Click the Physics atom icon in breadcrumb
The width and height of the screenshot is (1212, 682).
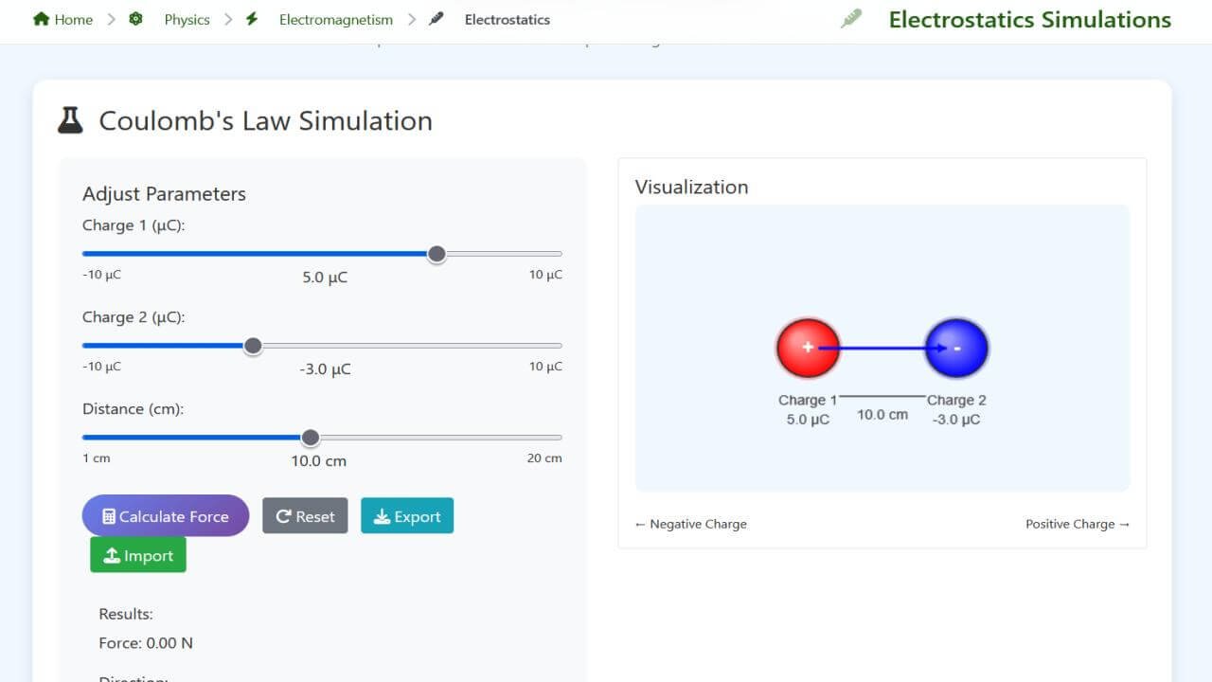pyautogui.click(x=135, y=19)
